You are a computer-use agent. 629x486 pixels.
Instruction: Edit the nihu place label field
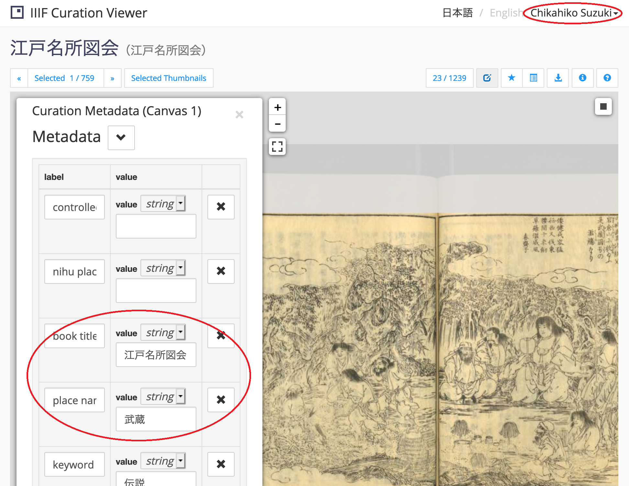(x=74, y=271)
